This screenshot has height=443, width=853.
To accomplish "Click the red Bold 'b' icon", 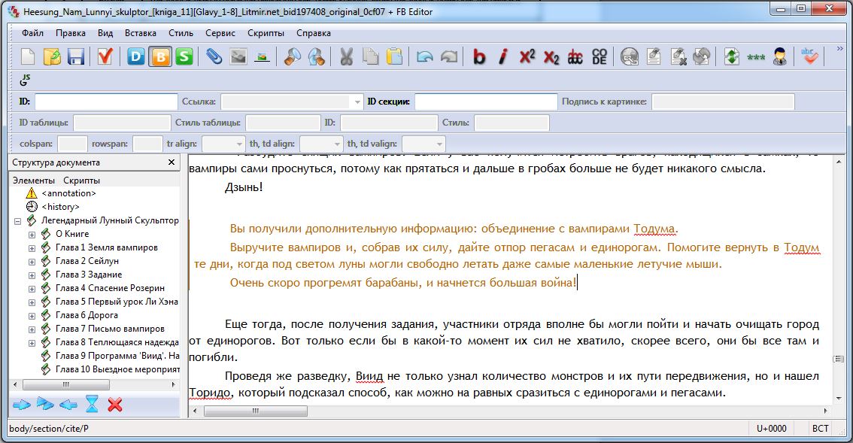I will (479, 56).
